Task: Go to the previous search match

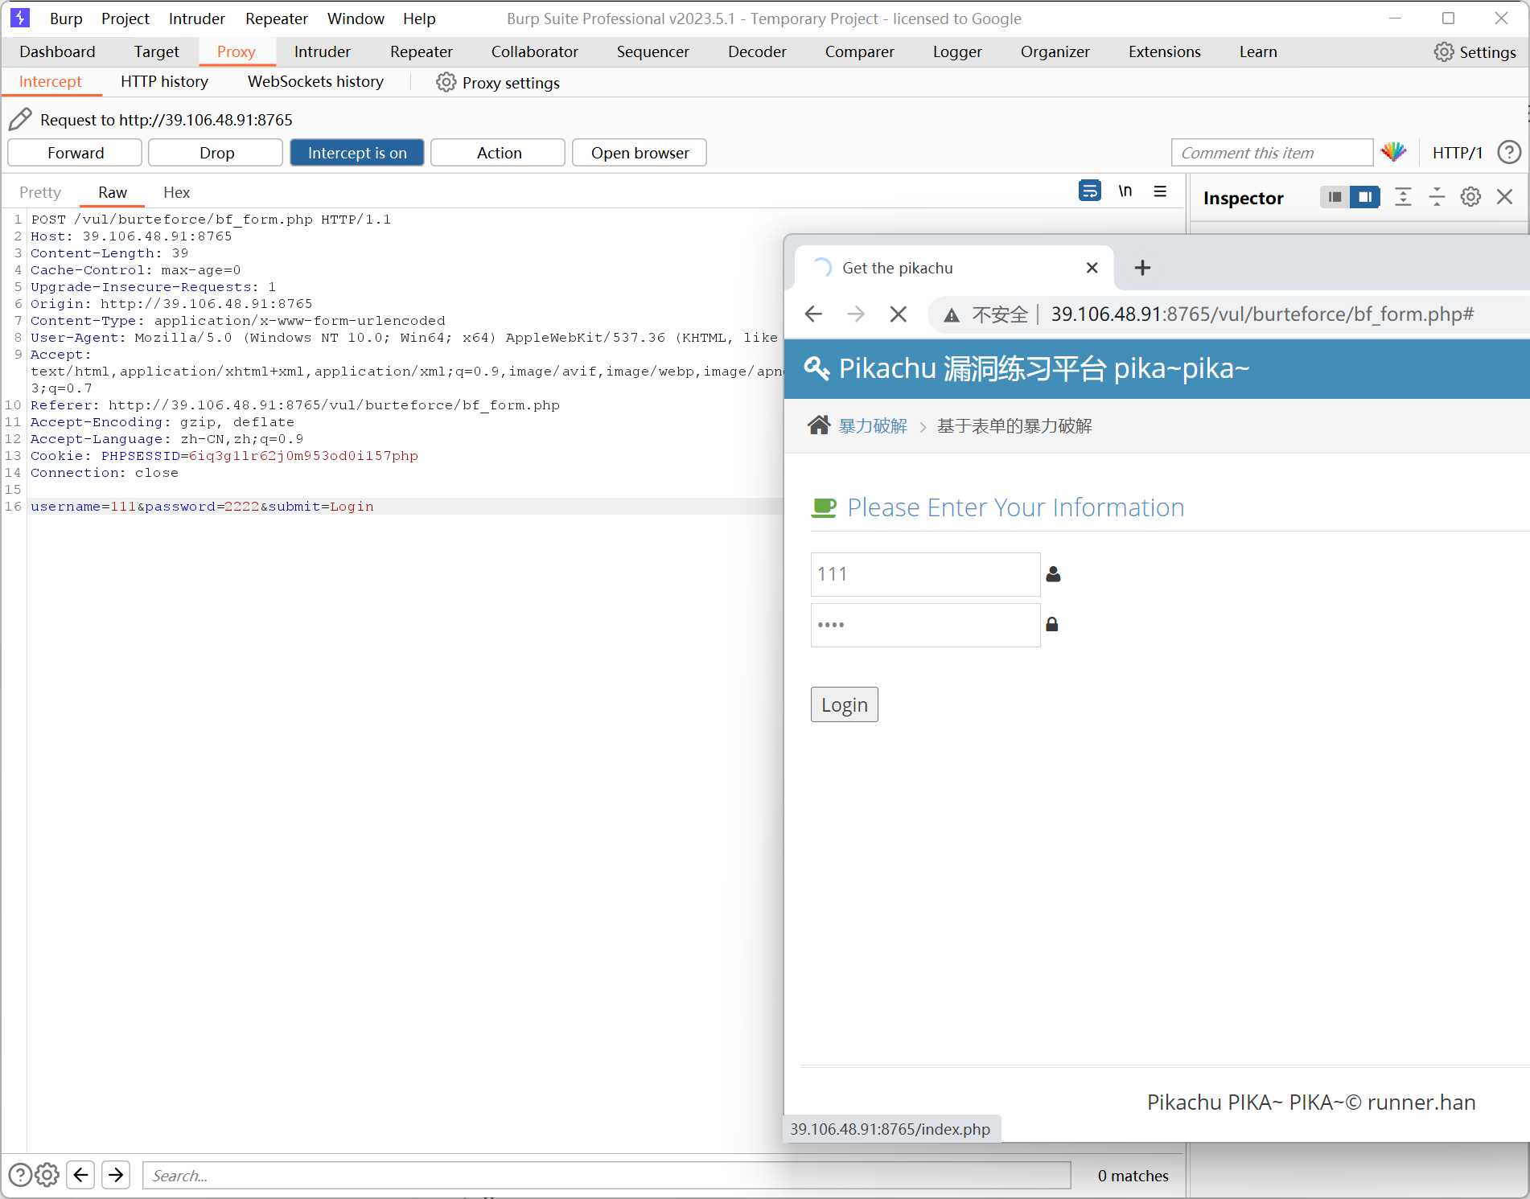Action: (80, 1175)
